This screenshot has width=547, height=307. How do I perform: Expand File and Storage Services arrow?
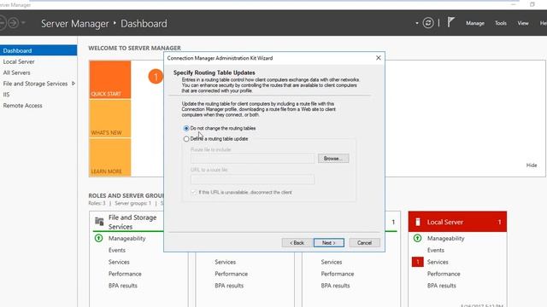pyautogui.click(x=74, y=84)
